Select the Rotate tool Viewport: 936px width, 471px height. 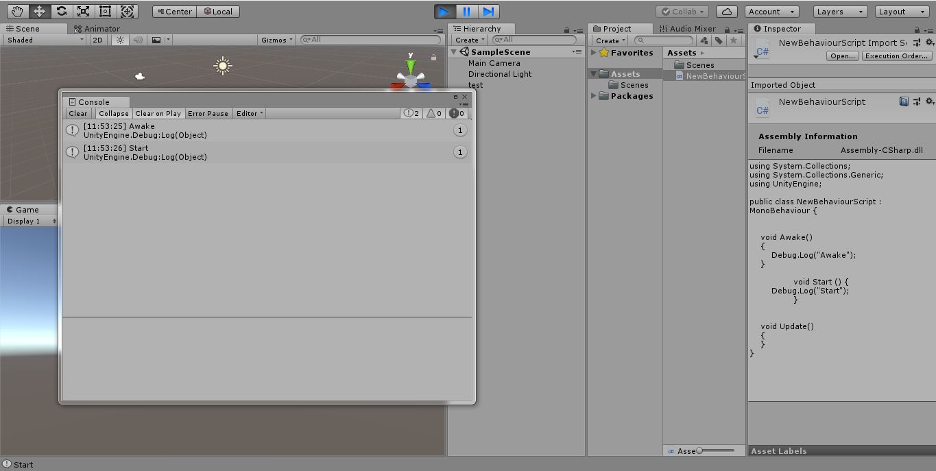coord(61,11)
